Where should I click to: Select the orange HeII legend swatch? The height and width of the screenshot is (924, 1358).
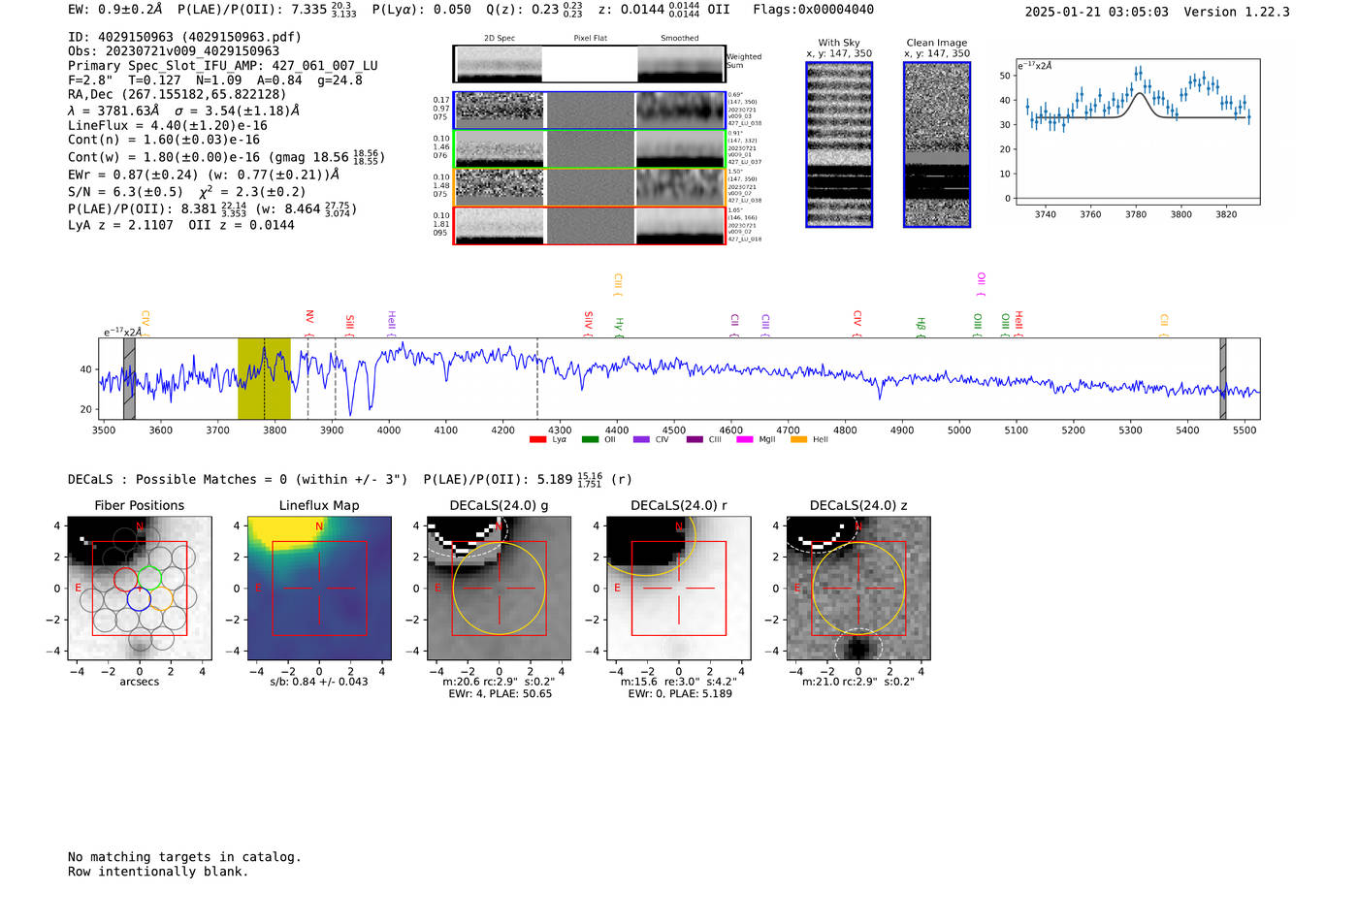(798, 439)
